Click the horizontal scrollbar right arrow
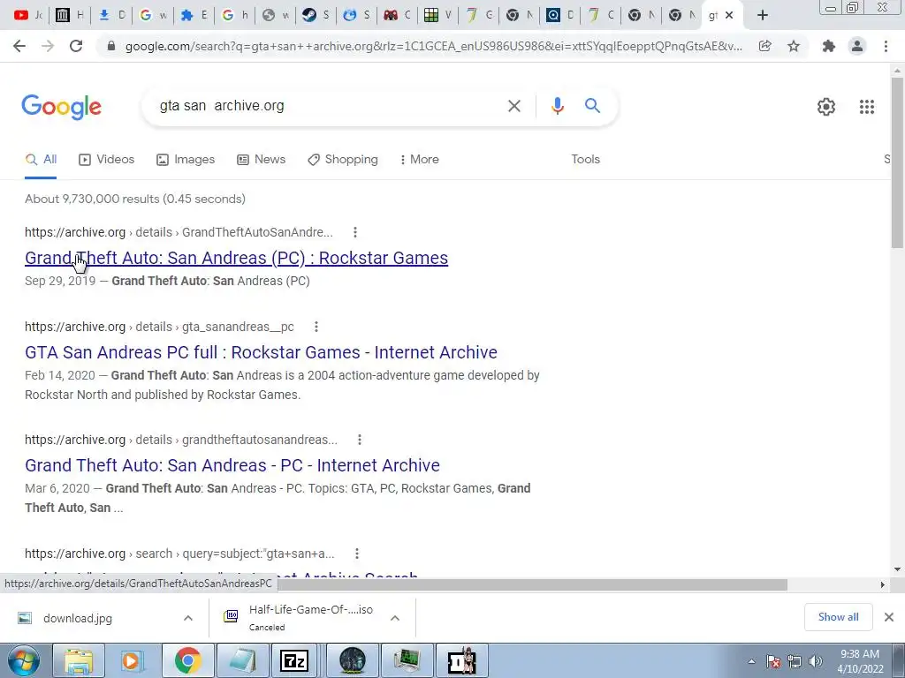 883,584
